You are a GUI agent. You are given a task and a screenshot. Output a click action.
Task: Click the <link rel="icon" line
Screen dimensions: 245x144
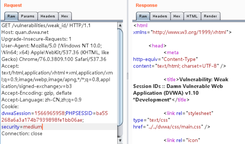(x=182, y=140)
